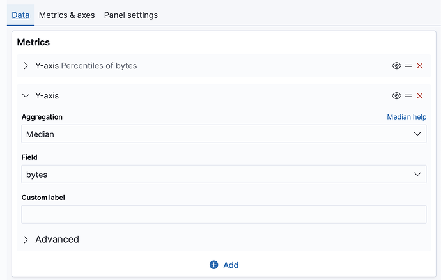Click the drag handle of Median Y-axis
This screenshot has height=280, width=441.
pos(408,96)
